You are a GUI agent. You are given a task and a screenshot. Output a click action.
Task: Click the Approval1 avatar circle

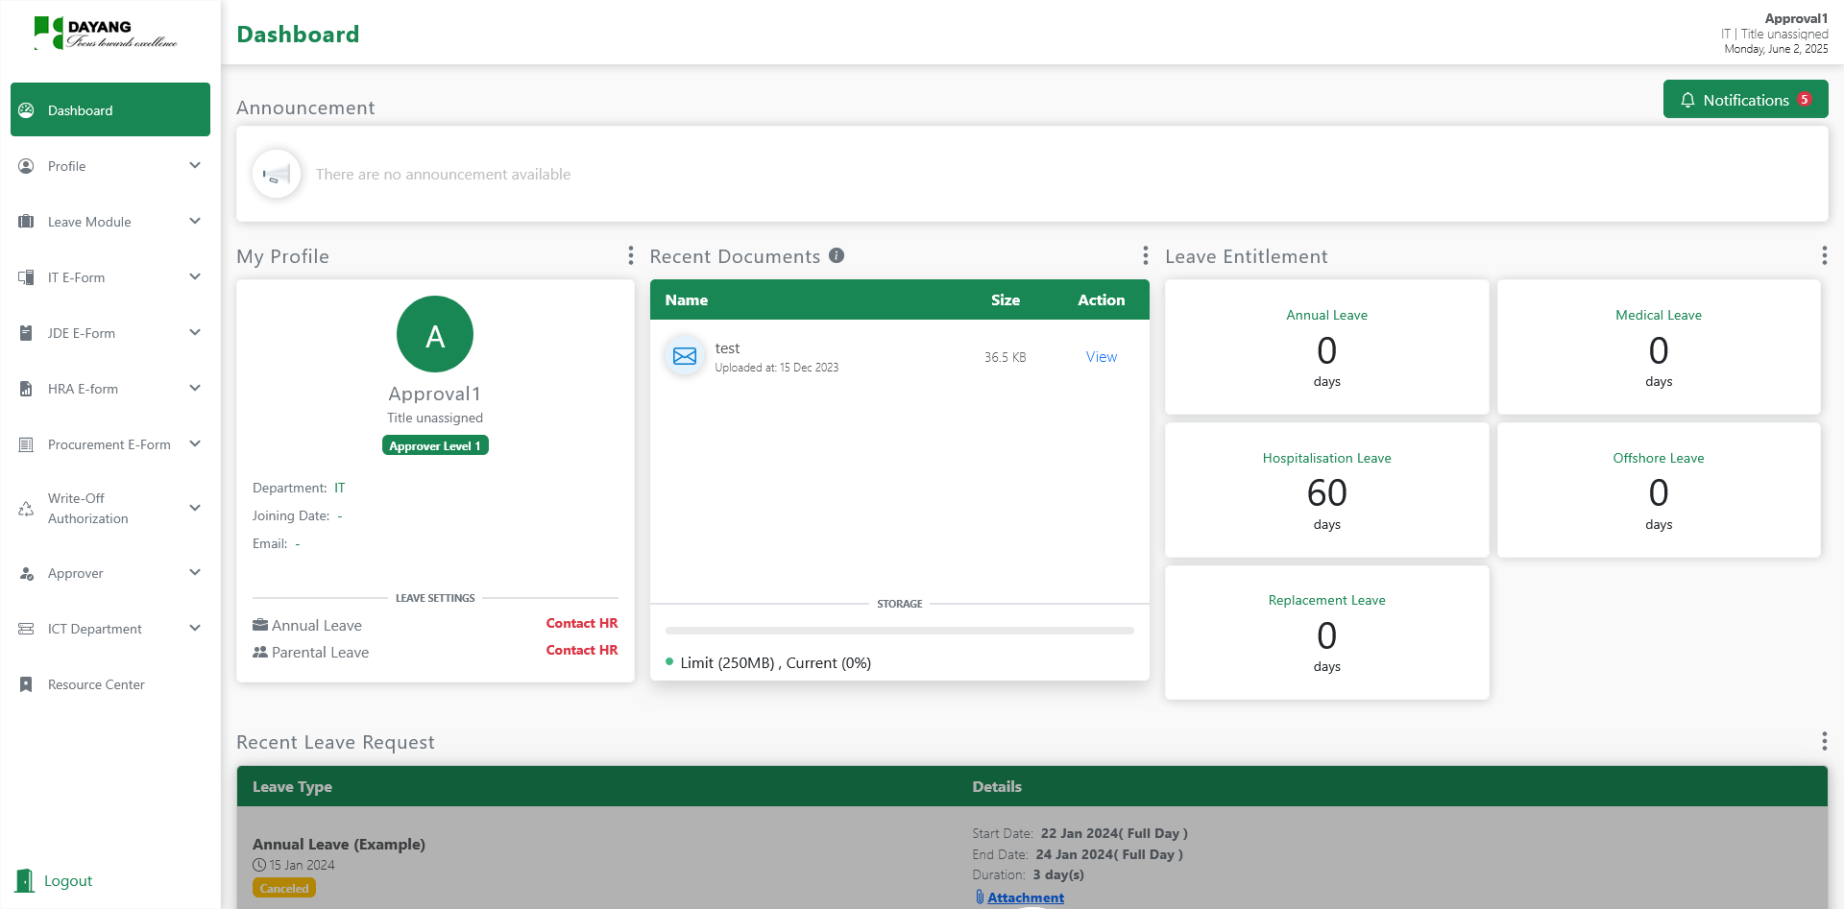pos(435,334)
